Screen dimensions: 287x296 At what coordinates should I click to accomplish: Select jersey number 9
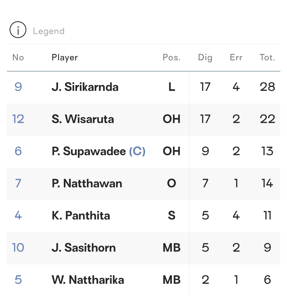point(18,87)
